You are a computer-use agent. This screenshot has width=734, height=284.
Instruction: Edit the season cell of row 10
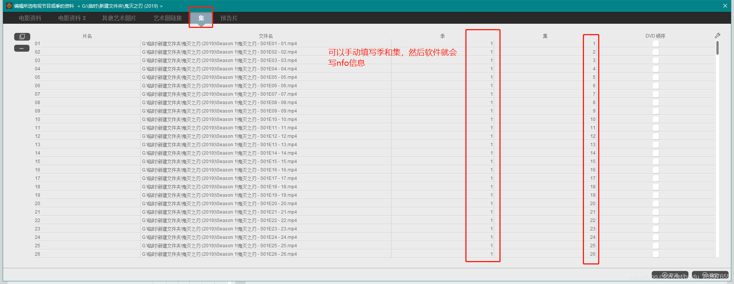tap(443, 119)
